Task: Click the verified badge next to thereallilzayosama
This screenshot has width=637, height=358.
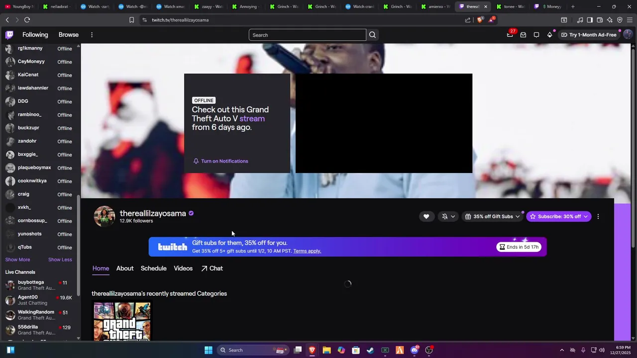Action: 191,213
